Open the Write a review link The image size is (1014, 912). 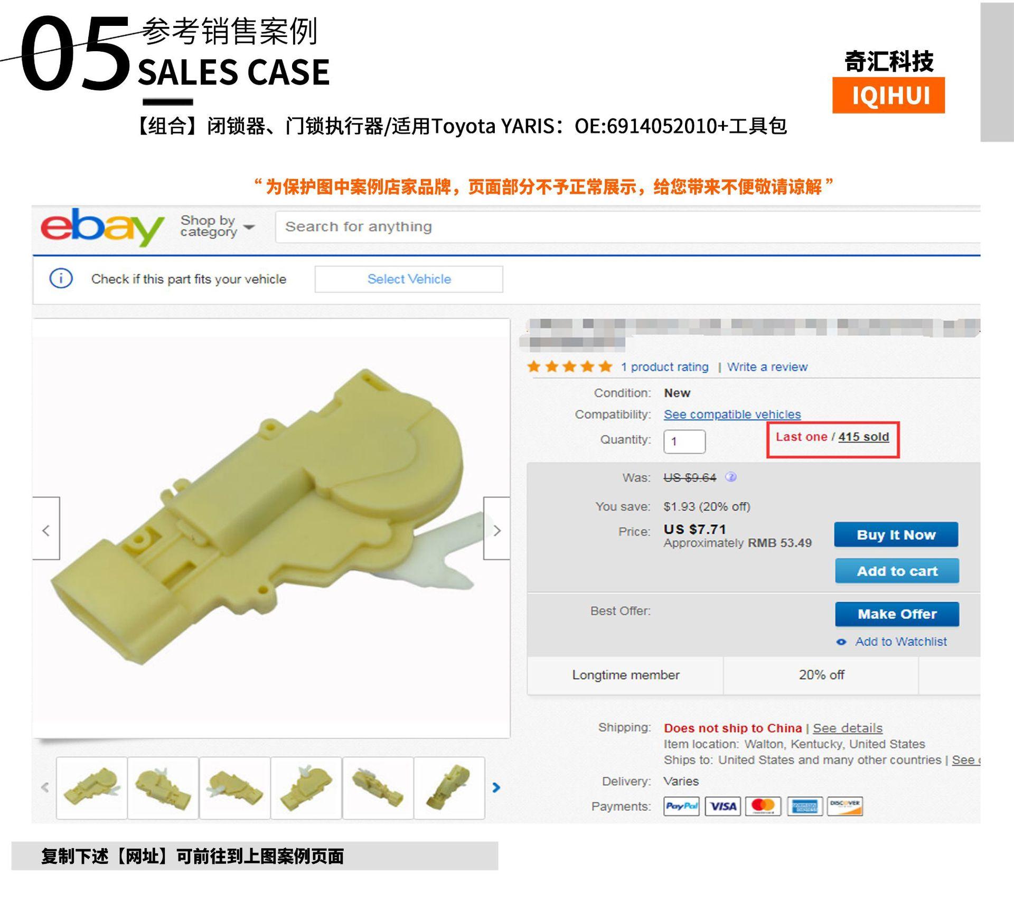[767, 367]
